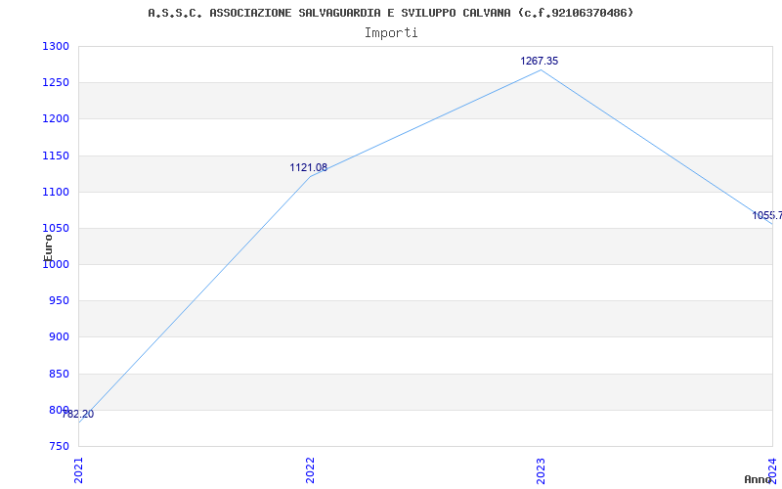Screen dimensions: 782x489
Task: Click the Euro axis title
Action: (x=48, y=247)
